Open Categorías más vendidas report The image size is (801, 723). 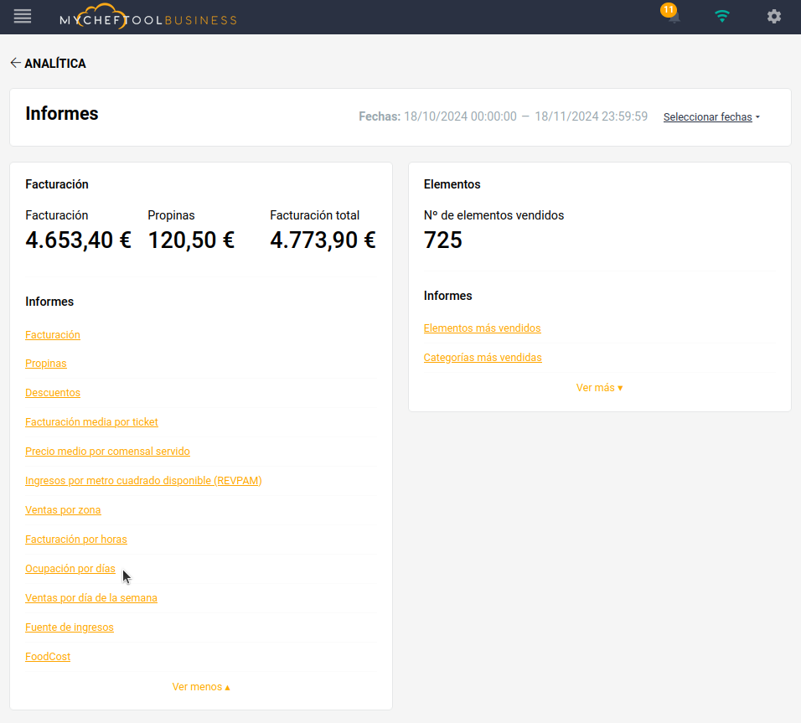pyautogui.click(x=483, y=358)
